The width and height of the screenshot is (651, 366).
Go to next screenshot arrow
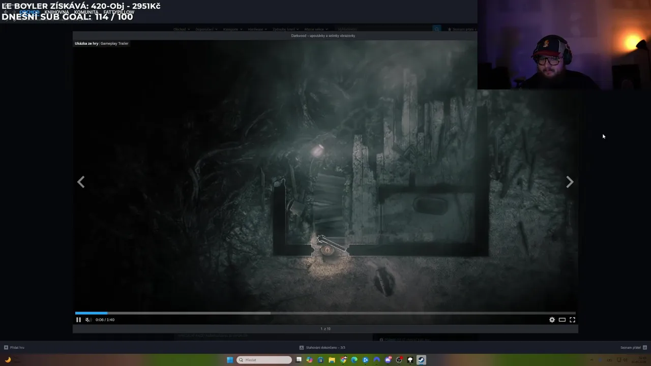(570, 182)
